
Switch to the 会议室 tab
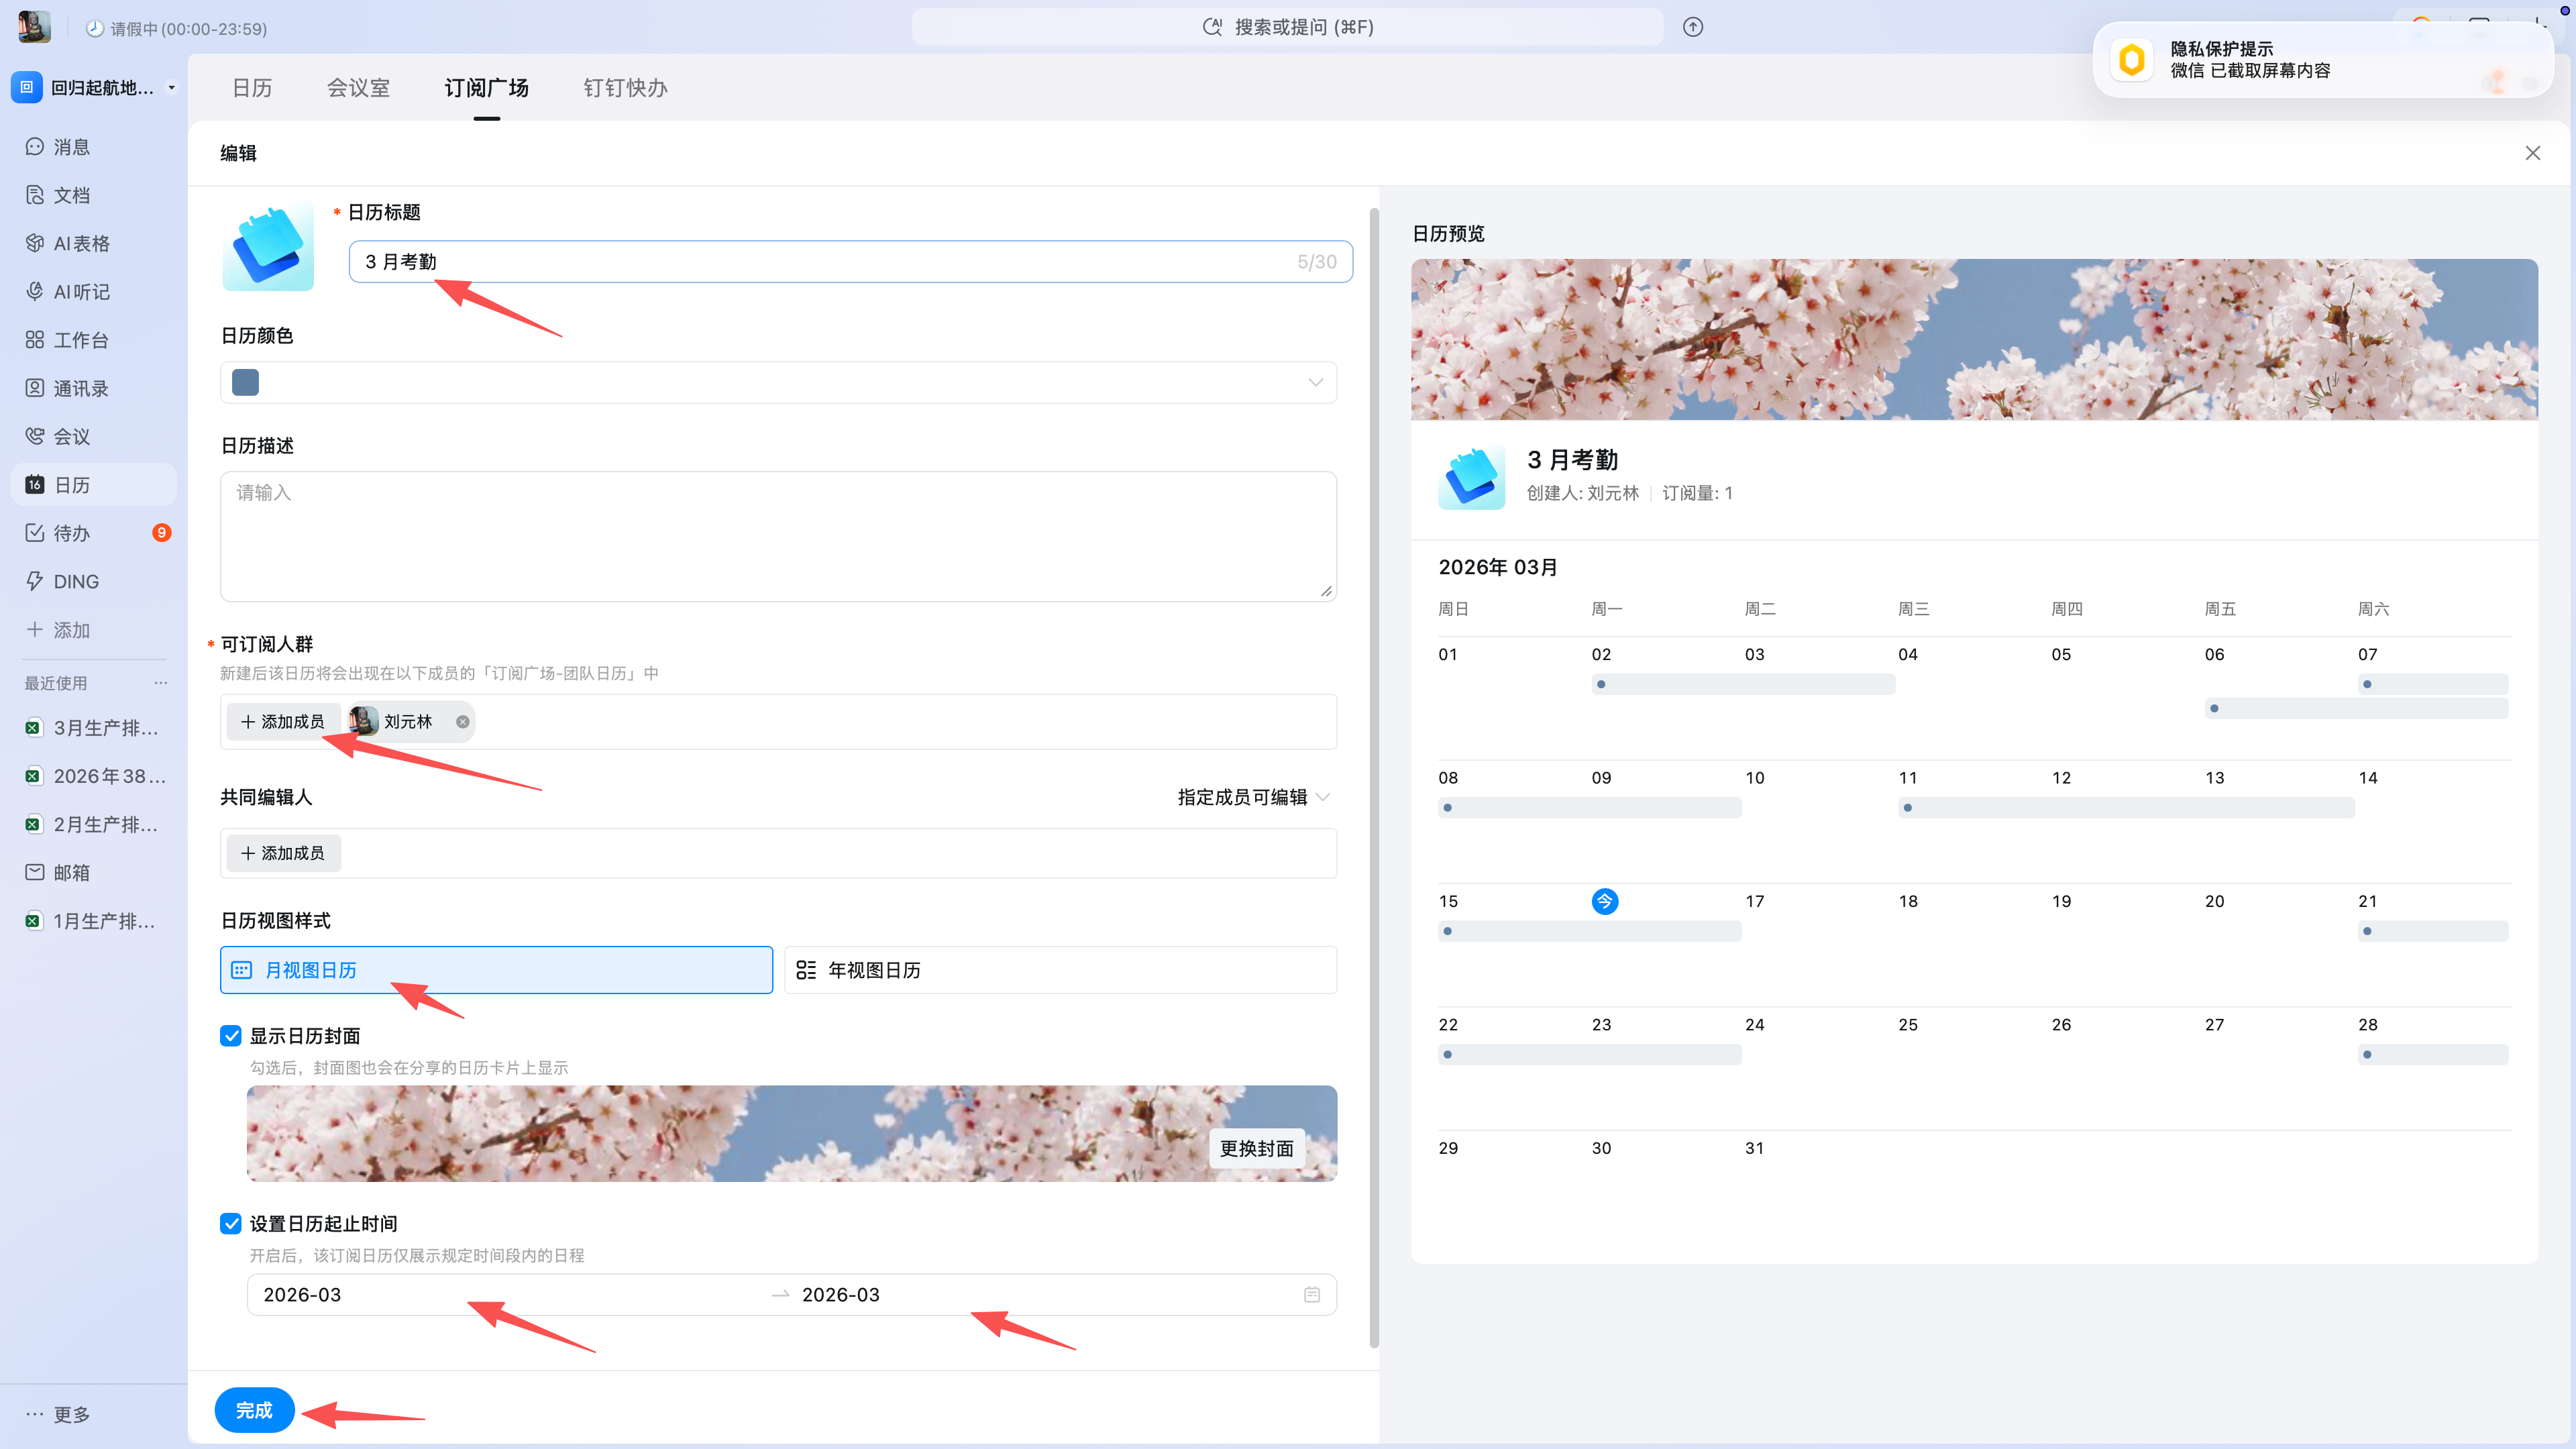357,88
